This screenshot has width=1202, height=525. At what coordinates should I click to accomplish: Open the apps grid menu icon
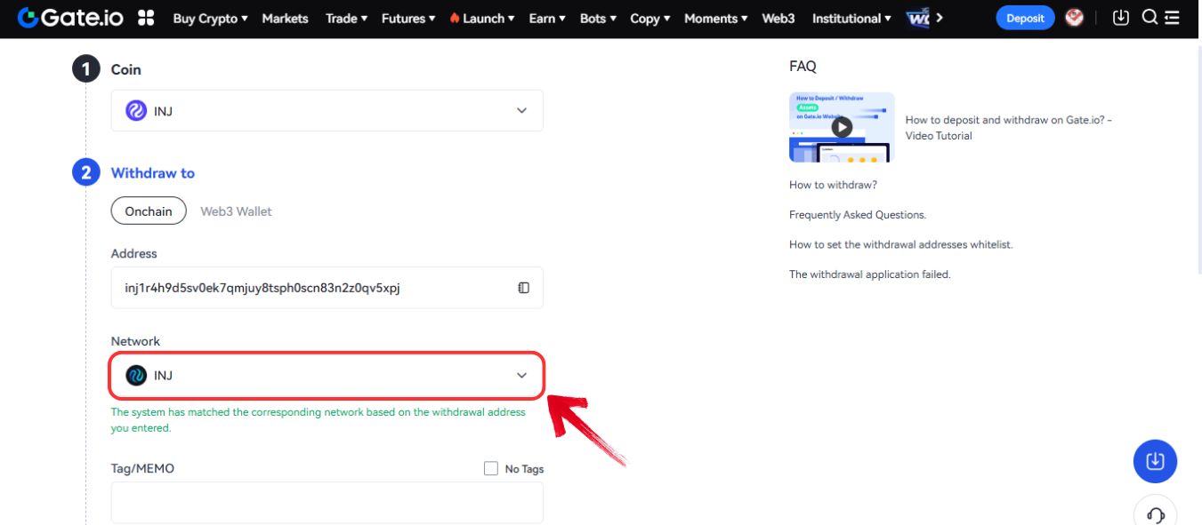pos(146,18)
